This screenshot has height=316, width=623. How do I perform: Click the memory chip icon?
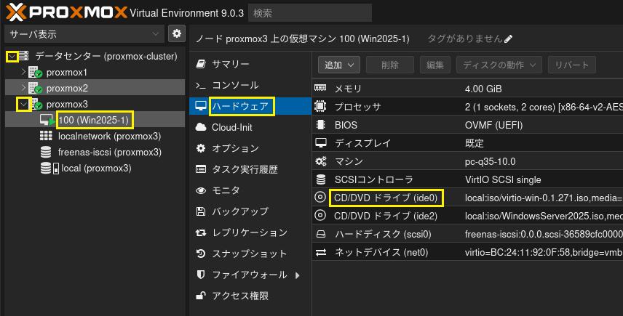tap(320, 88)
